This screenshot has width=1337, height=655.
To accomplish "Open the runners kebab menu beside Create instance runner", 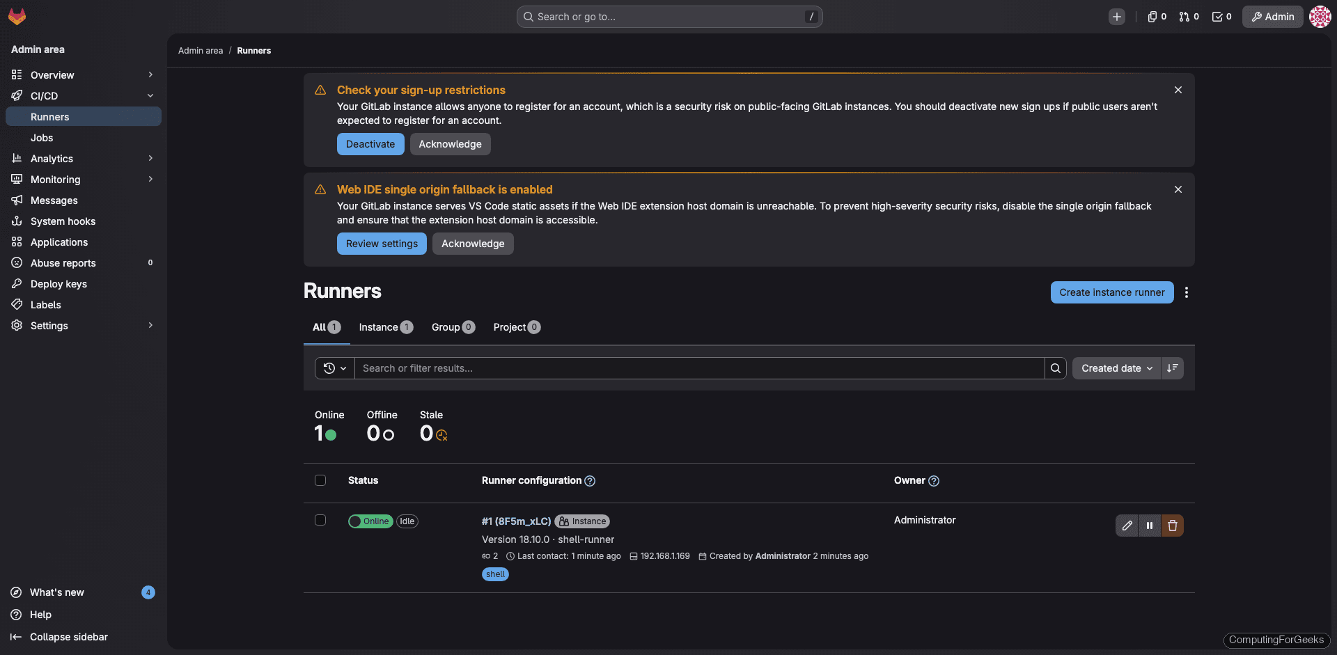I will point(1187,292).
